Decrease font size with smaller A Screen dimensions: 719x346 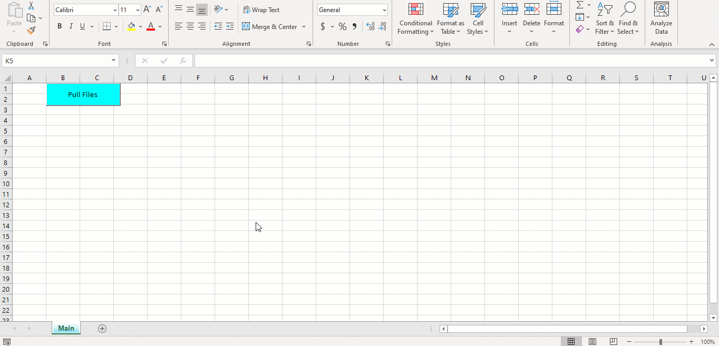tap(159, 9)
